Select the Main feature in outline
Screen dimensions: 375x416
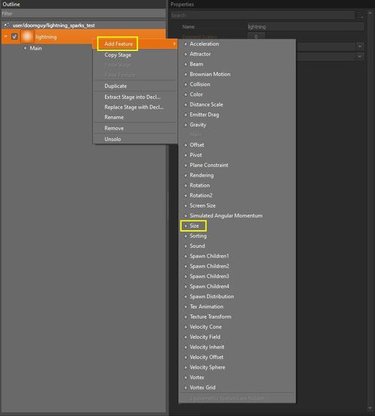coord(35,48)
